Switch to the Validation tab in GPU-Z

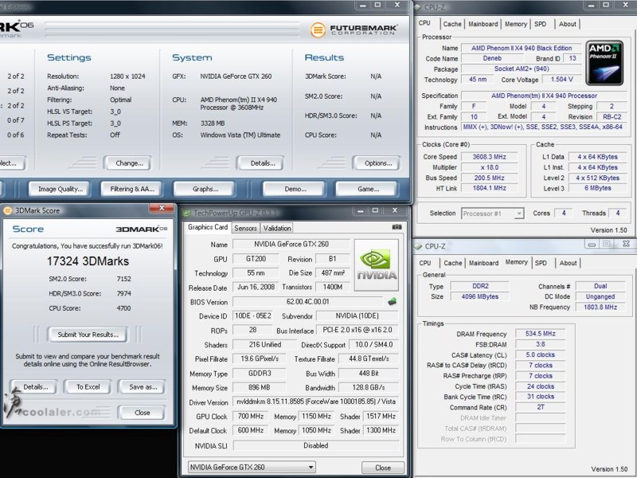tap(276, 229)
